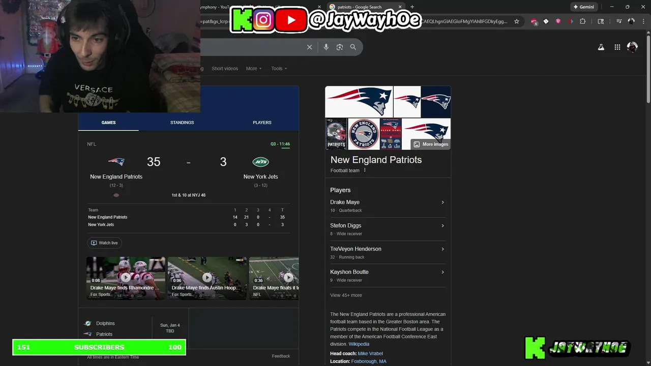Click the Gemini button in title bar
651x366 pixels.
point(583,7)
